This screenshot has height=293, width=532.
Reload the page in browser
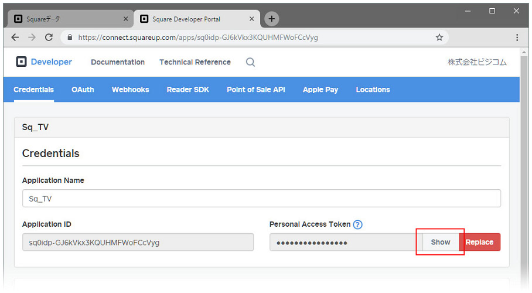point(49,38)
